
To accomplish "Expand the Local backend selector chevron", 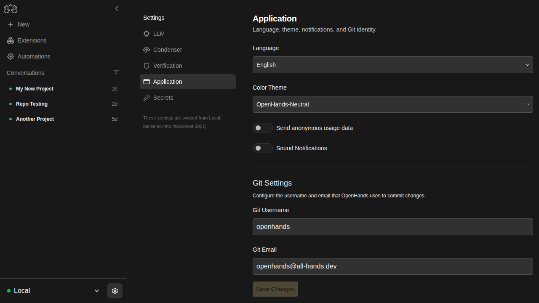I will 97,291.
